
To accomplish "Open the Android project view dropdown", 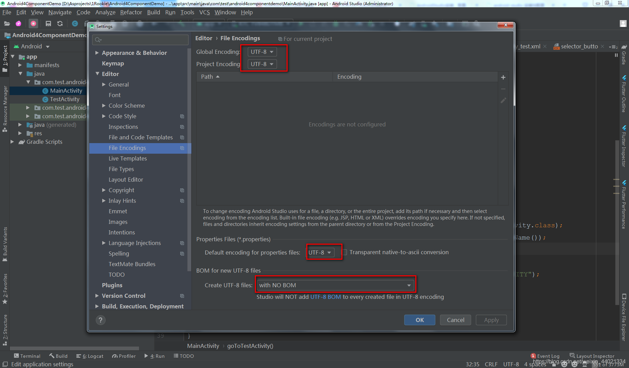I will click(x=32, y=46).
